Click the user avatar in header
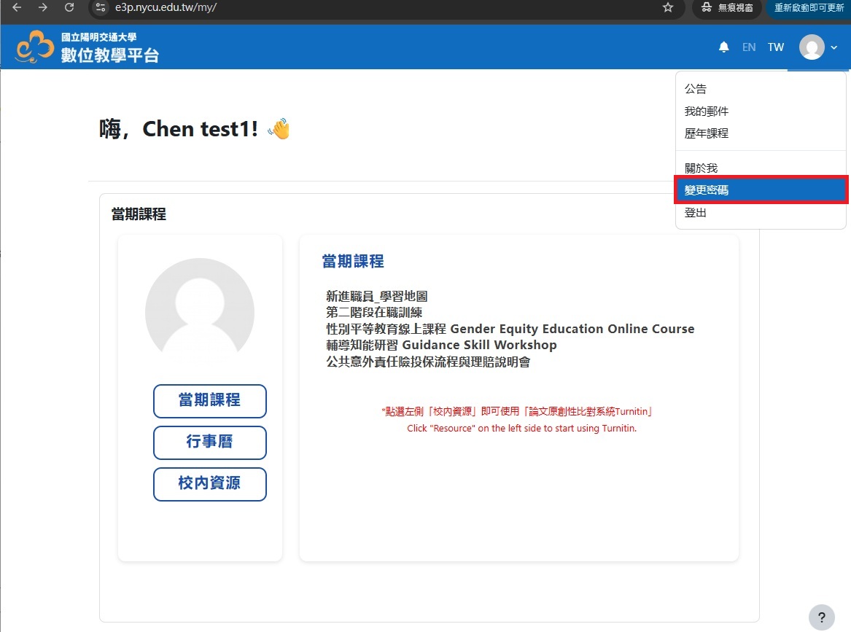The height and width of the screenshot is (632, 851). pyautogui.click(x=811, y=47)
